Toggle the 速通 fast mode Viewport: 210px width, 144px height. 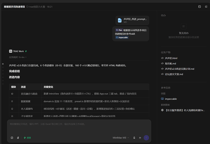point(27,138)
